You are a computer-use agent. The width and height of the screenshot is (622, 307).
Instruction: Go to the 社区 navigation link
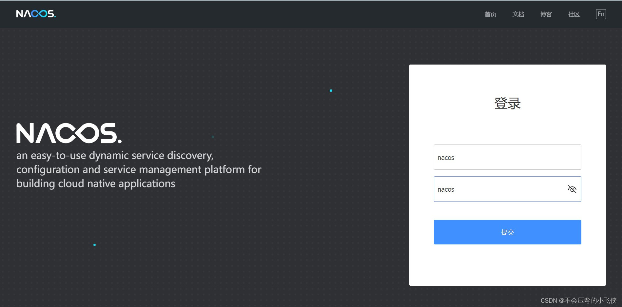point(574,14)
